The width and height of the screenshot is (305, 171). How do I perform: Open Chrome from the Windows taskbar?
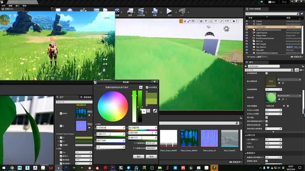[12, 168]
